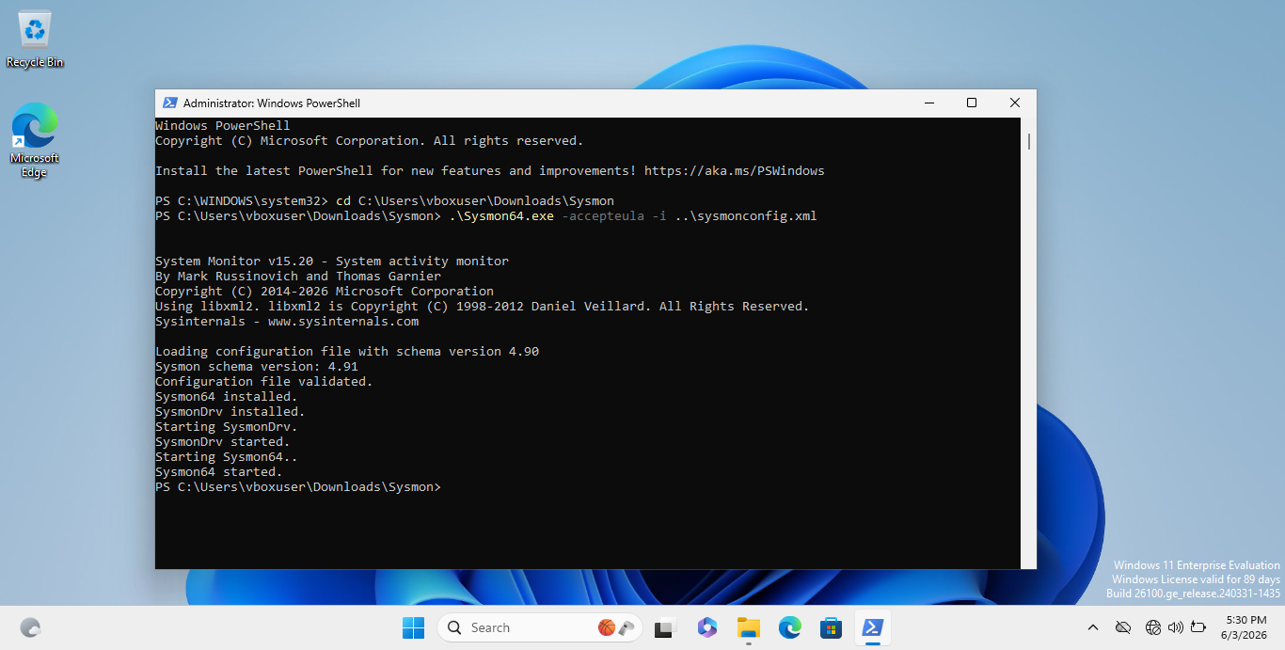Click the taskbar Search box
The height and width of the screenshot is (650, 1285).
tap(540, 627)
